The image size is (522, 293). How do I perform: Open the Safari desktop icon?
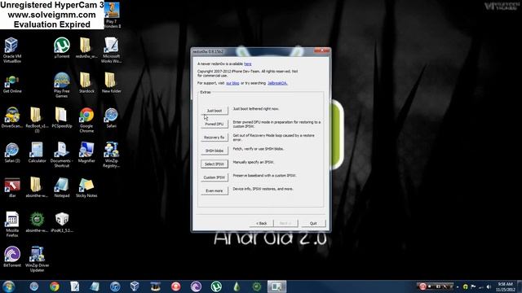point(111,117)
